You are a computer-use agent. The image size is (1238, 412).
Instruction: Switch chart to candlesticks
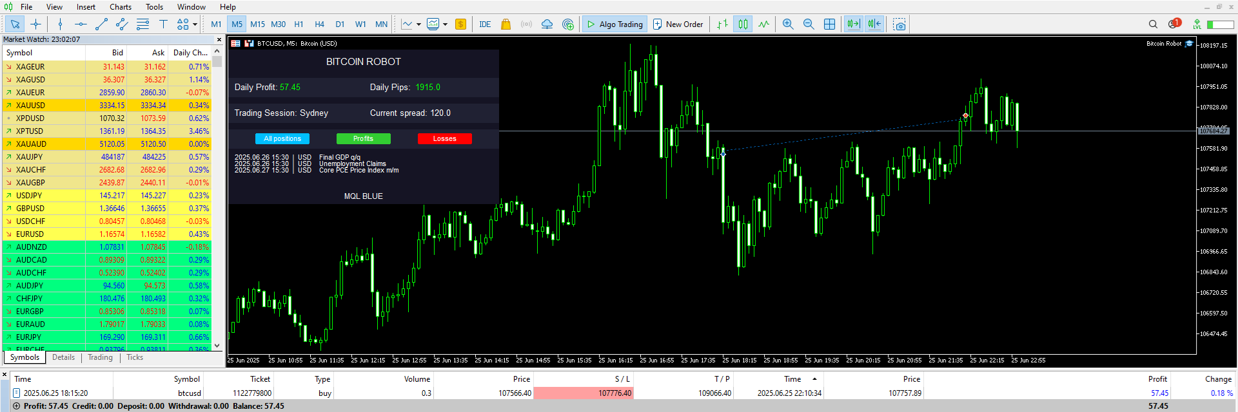(743, 24)
